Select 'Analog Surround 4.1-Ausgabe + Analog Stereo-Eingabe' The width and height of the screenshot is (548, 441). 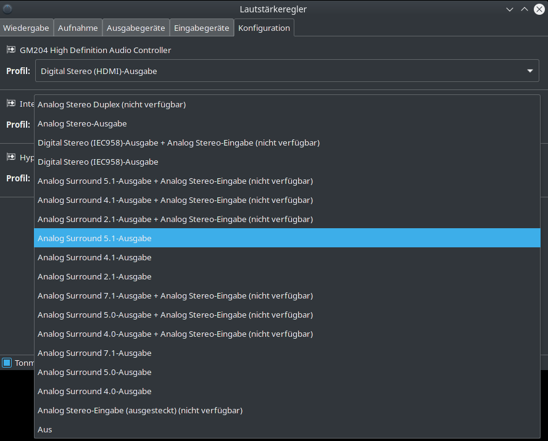[x=288, y=200]
